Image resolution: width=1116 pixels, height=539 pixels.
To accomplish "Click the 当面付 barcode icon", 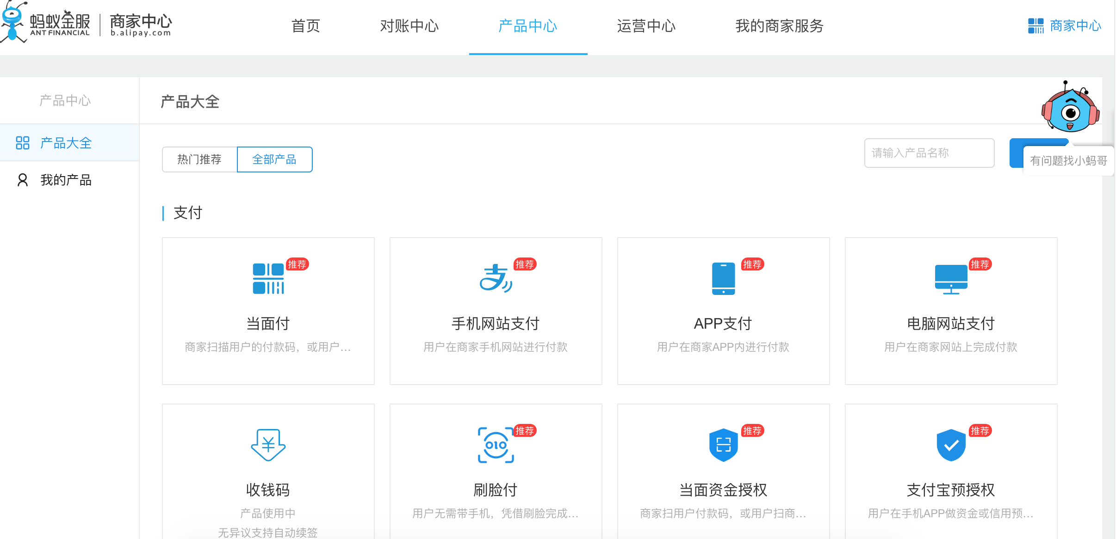I will click(268, 279).
